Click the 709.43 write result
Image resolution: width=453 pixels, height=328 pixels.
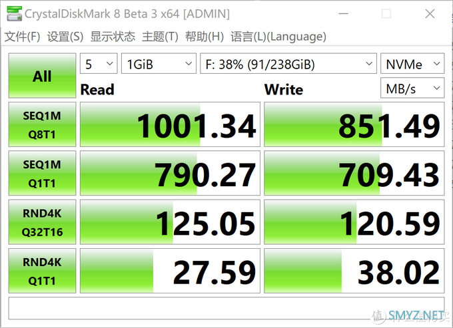(x=354, y=173)
